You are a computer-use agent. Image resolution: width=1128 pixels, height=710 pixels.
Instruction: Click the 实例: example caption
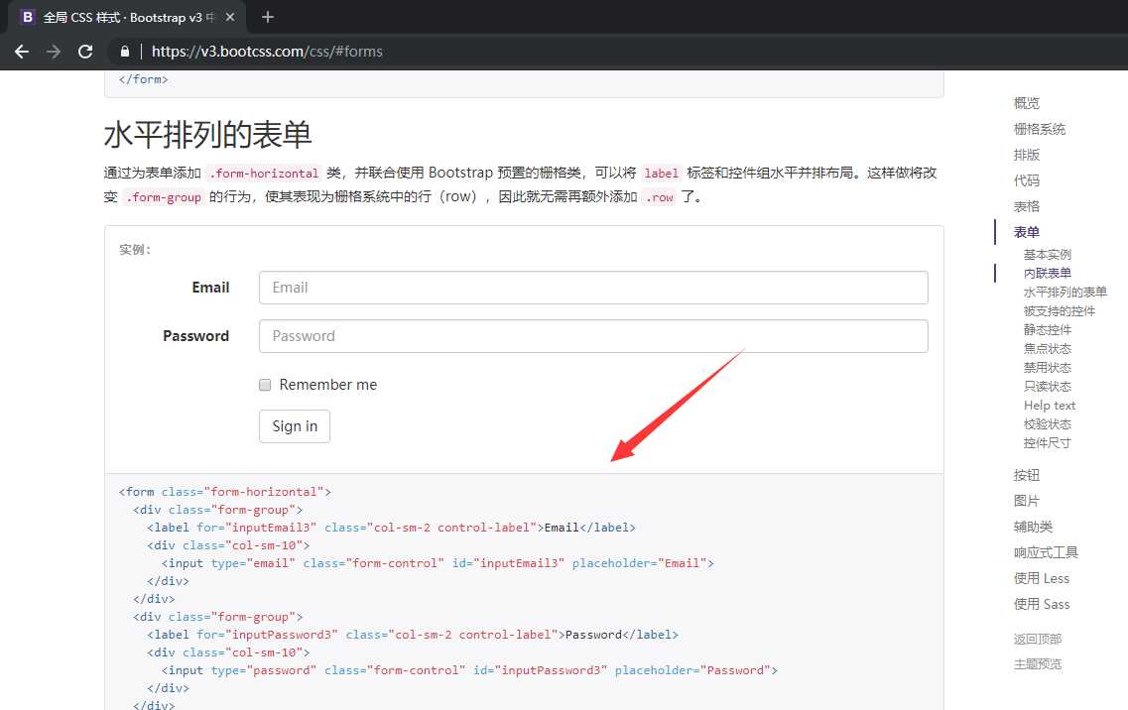pyautogui.click(x=135, y=250)
